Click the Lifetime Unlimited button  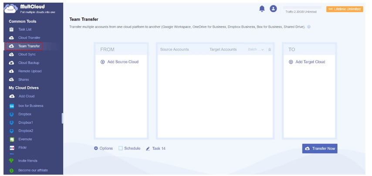pos(345,9)
